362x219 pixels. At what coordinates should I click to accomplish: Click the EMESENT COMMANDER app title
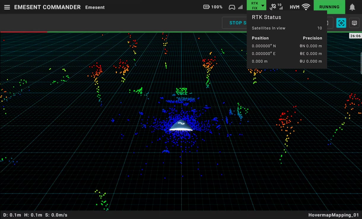click(47, 7)
